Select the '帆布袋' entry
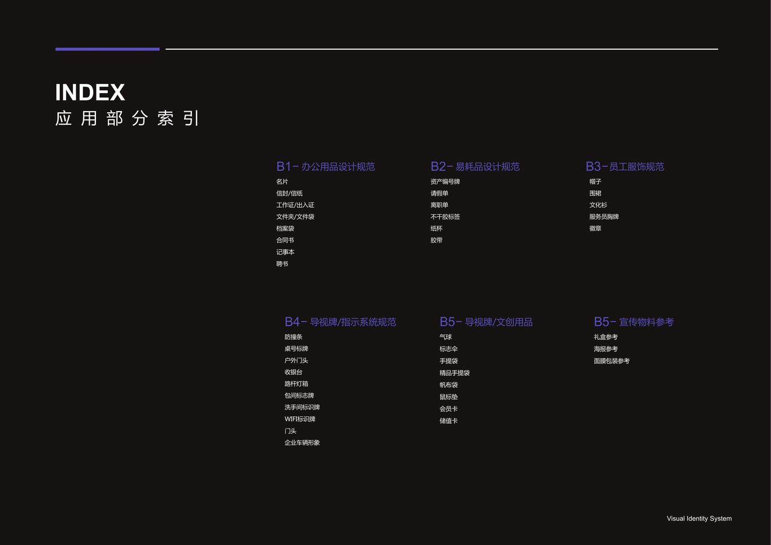The image size is (771, 545). click(449, 385)
